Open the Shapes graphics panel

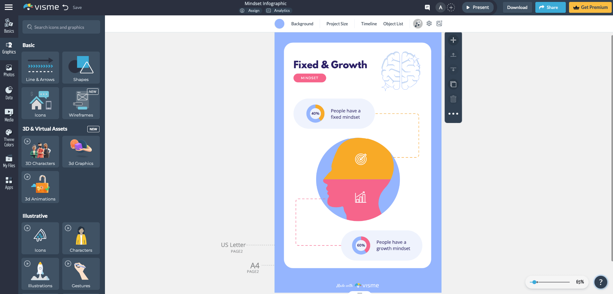(x=81, y=68)
